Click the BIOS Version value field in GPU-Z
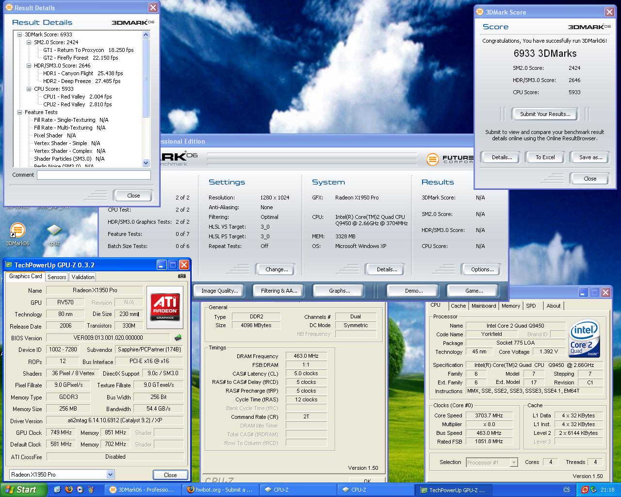This screenshot has width=621, height=497. (x=109, y=338)
